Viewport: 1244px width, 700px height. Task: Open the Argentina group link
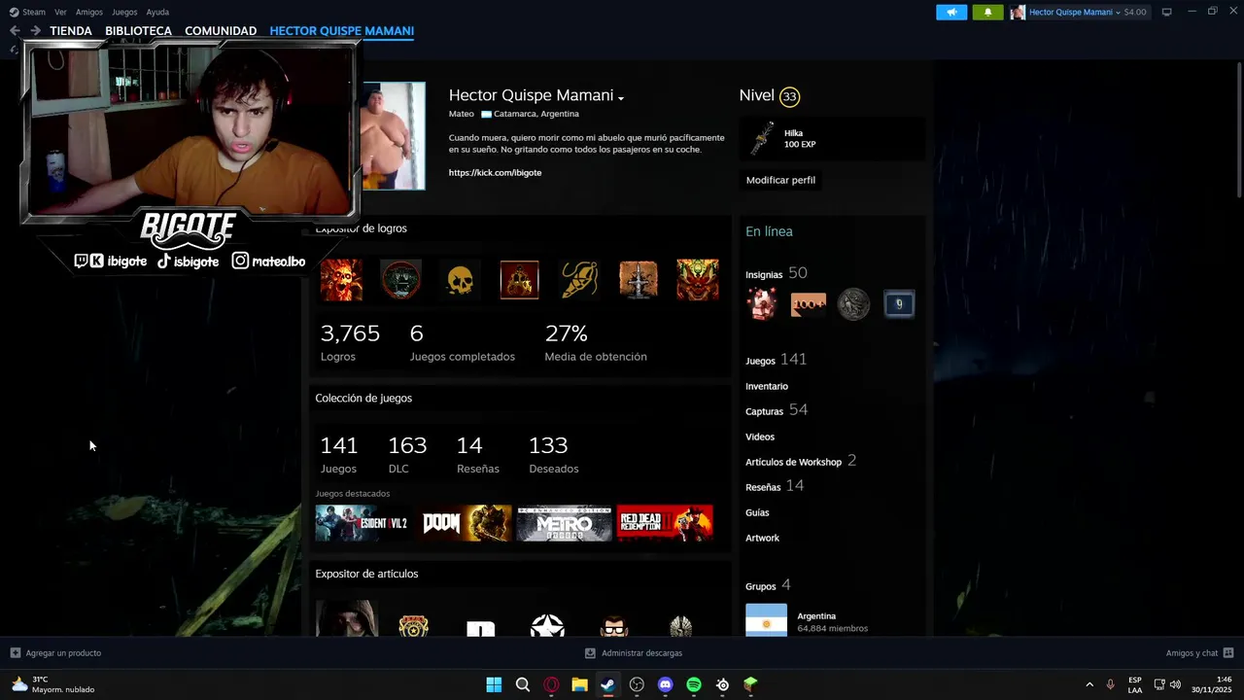816,615
